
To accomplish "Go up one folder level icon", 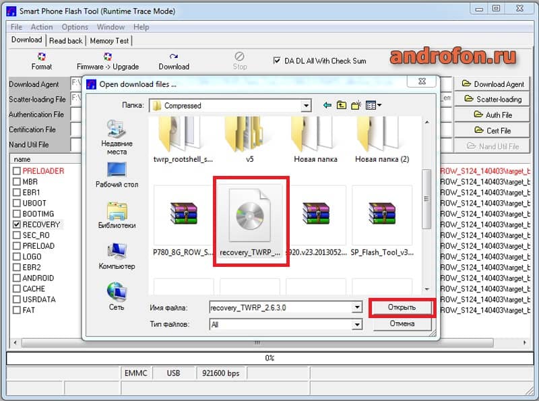I will [342, 105].
